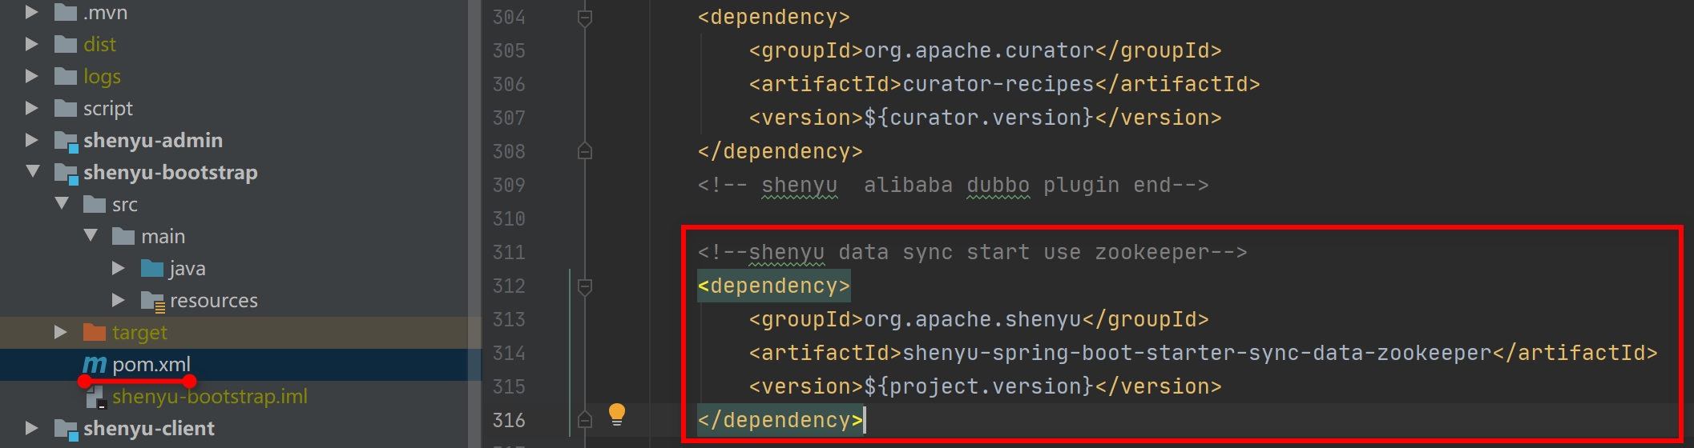
Task: Click the shenyu-admin module folder icon
Action: pyautogui.click(x=66, y=141)
